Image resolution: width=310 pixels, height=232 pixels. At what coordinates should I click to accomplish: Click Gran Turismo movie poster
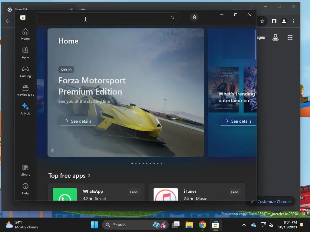pyautogui.click(x=224, y=89)
